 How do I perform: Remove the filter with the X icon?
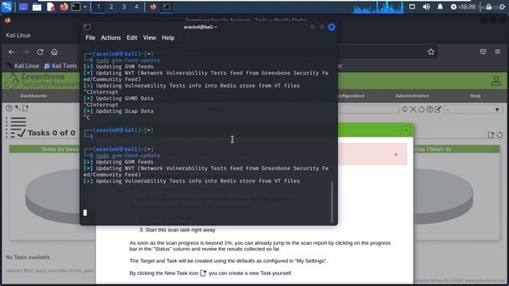click(413, 110)
